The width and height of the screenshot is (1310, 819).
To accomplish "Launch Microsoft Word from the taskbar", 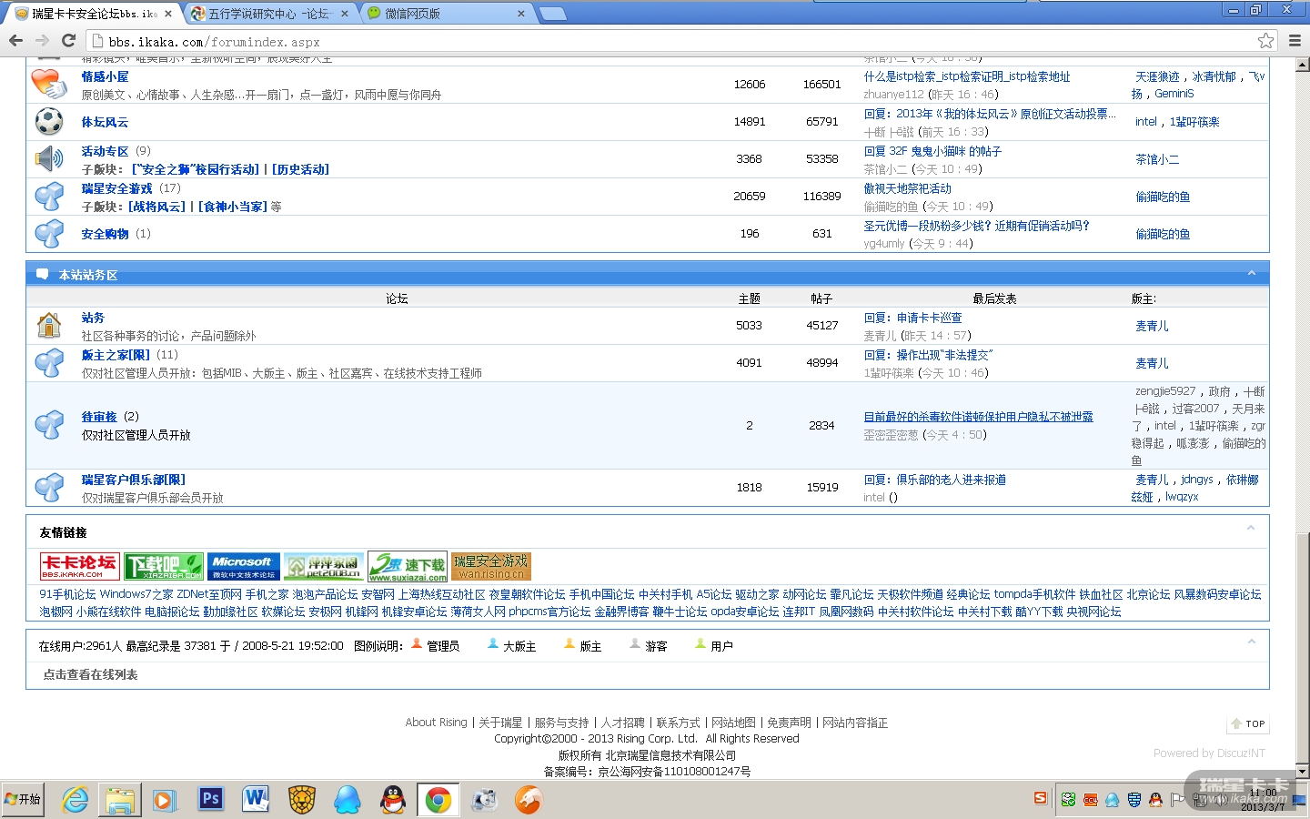I will tap(257, 800).
